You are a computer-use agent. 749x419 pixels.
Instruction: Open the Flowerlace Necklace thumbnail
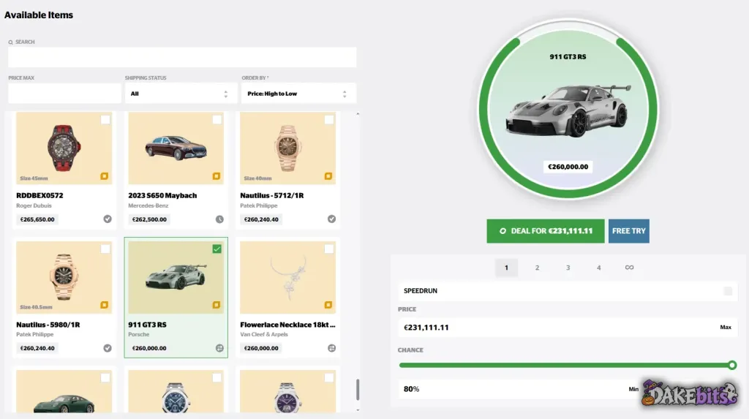[x=287, y=277]
